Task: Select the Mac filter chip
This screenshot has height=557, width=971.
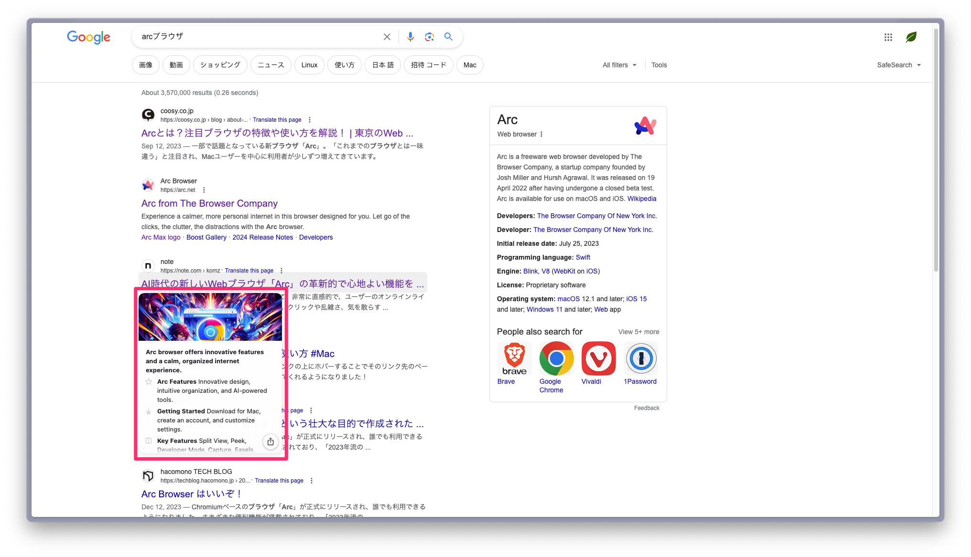Action: click(x=470, y=65)
